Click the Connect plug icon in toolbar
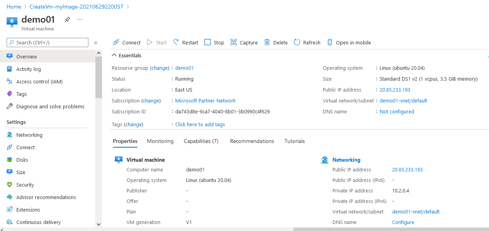489x231 pixels. point(116,42)
